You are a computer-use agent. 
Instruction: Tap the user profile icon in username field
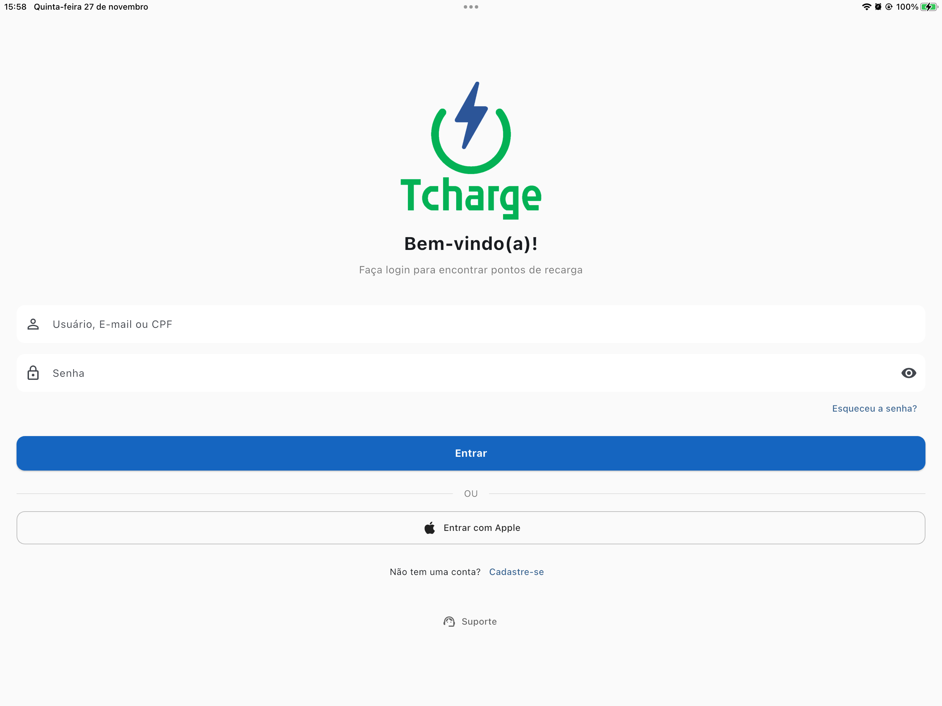point(33,324)
